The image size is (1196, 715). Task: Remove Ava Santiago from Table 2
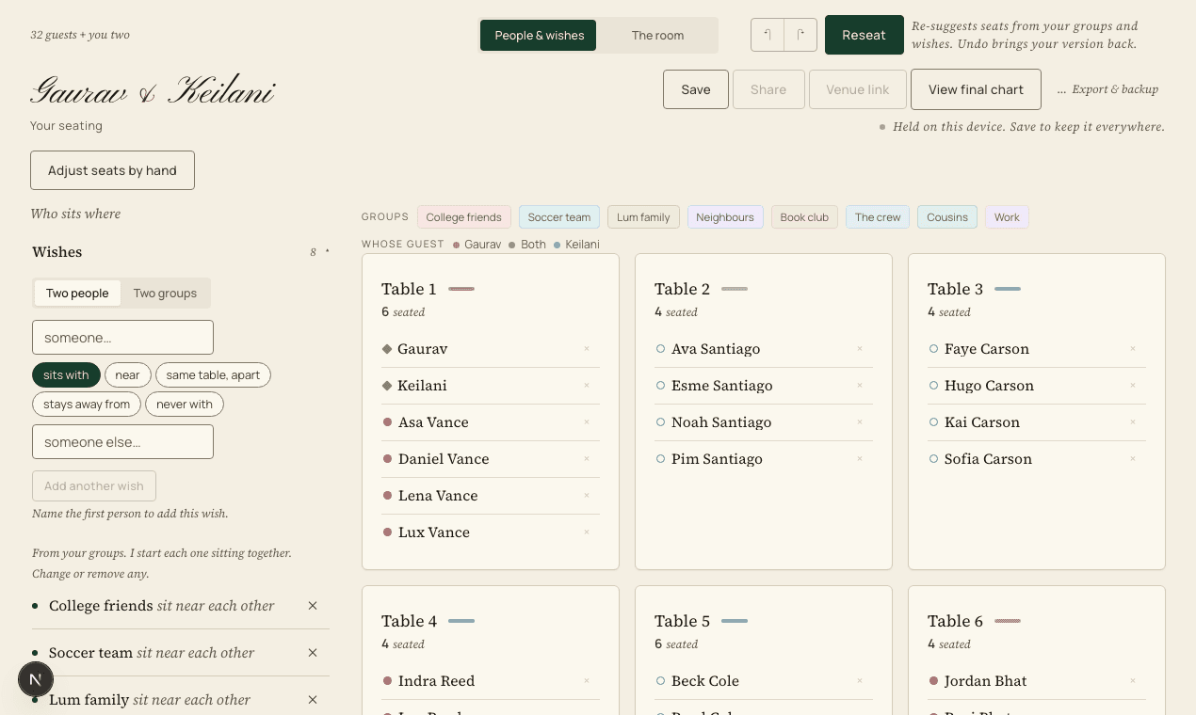860,349
